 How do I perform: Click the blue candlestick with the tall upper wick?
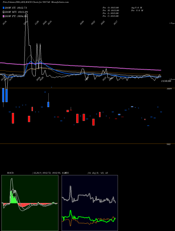(x=48, y=104)
